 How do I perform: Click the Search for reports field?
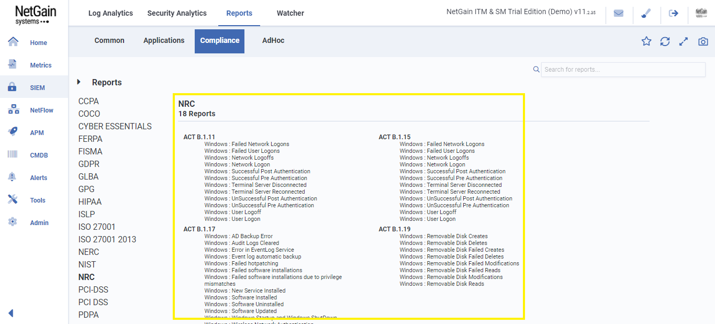pos(623,70)
